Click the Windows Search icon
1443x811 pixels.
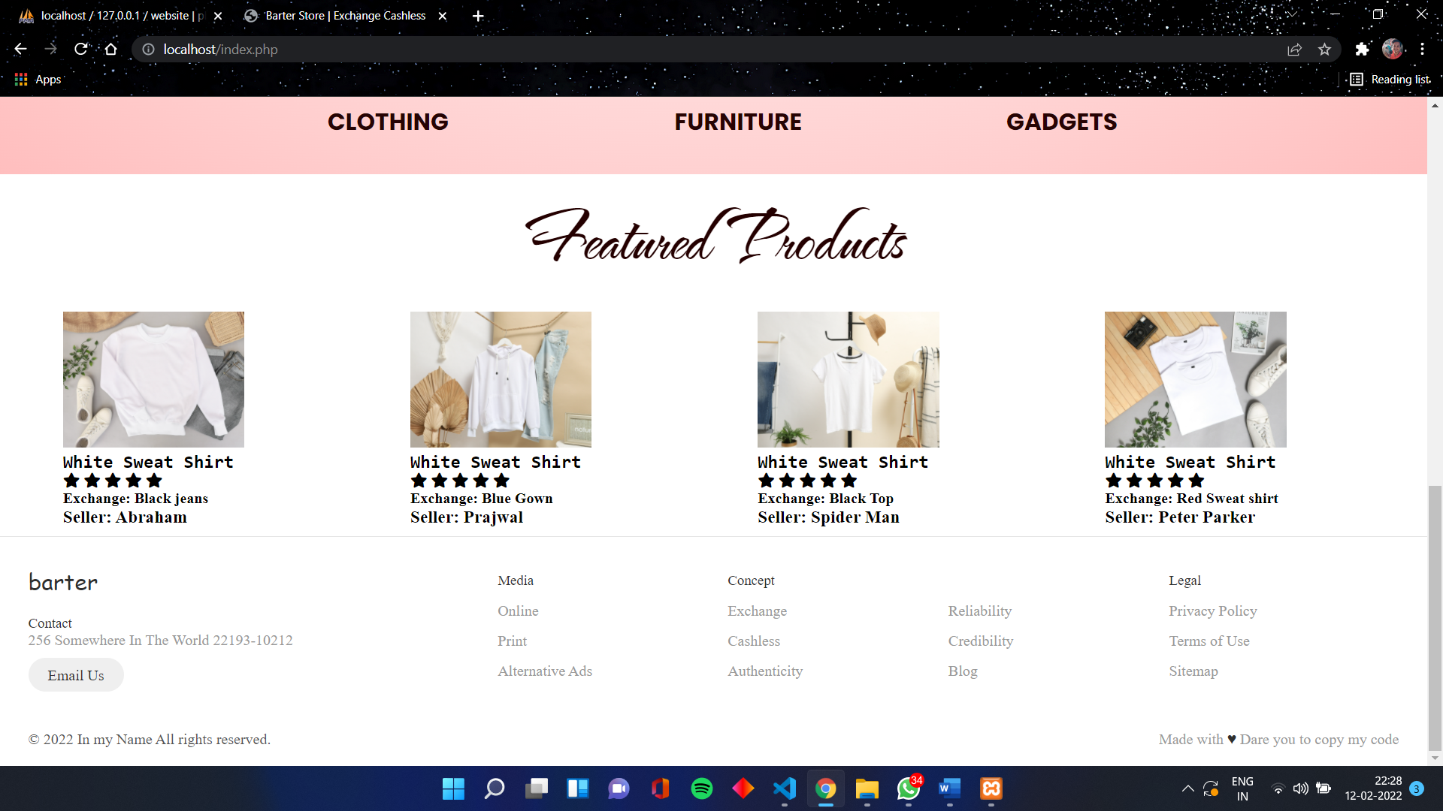495,788
